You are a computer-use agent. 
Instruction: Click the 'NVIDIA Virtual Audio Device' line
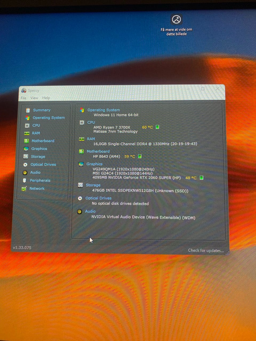click(143, 217)
